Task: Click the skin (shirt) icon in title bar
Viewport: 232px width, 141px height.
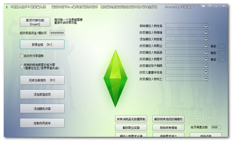Action: click(203, 6)
